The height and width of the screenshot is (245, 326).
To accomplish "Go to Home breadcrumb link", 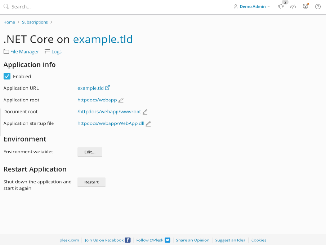I will pyautogui.click(x=9, y=22).
